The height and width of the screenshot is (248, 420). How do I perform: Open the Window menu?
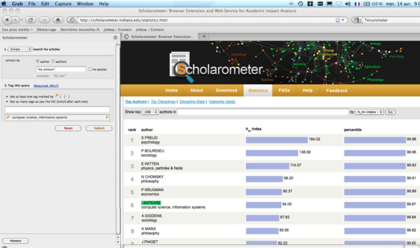[85, 4]
